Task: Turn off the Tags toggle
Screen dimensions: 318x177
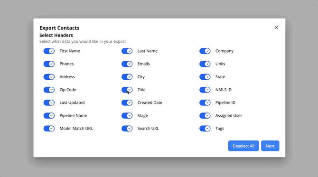Action: tap(205, 128)
